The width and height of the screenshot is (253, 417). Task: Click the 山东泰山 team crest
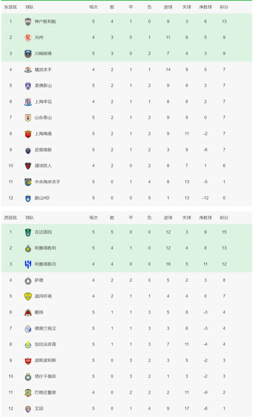28,118
